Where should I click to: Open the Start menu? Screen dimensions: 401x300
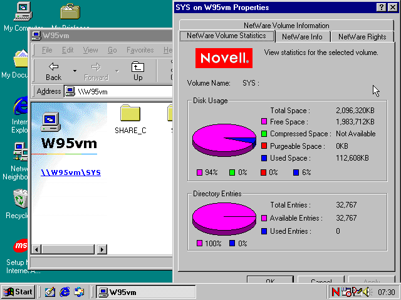(18, 292)
